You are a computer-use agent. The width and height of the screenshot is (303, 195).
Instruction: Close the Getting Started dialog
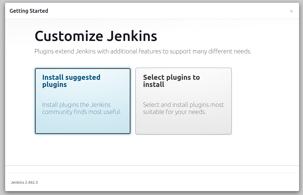coord(291,11)
